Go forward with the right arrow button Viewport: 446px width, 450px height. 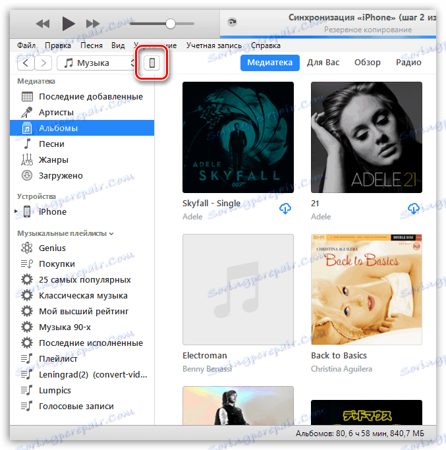(x=43, y=63)
